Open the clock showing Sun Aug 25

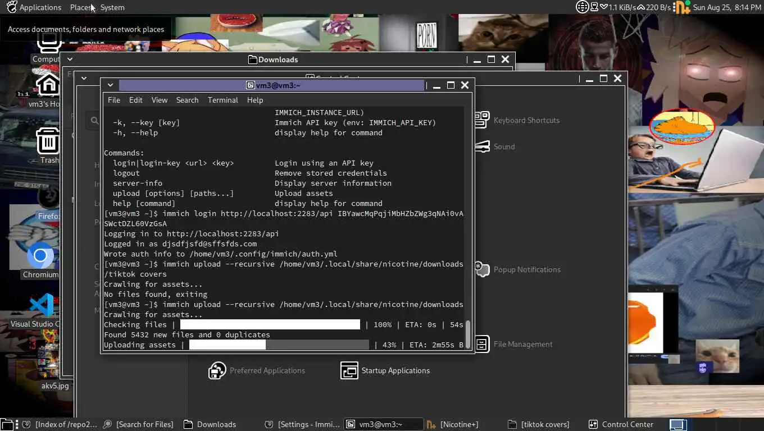pyautogui.click(x=727, y=7)
